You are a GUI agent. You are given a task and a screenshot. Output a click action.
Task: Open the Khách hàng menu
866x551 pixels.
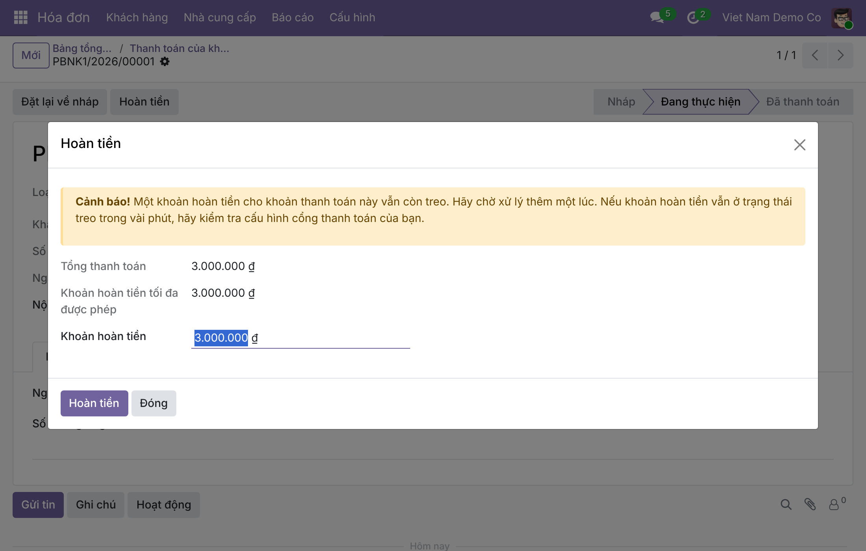tap(137, 17)
